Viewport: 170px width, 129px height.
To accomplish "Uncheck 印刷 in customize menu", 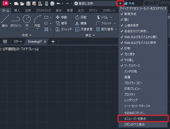I will (x=143, y=48).
